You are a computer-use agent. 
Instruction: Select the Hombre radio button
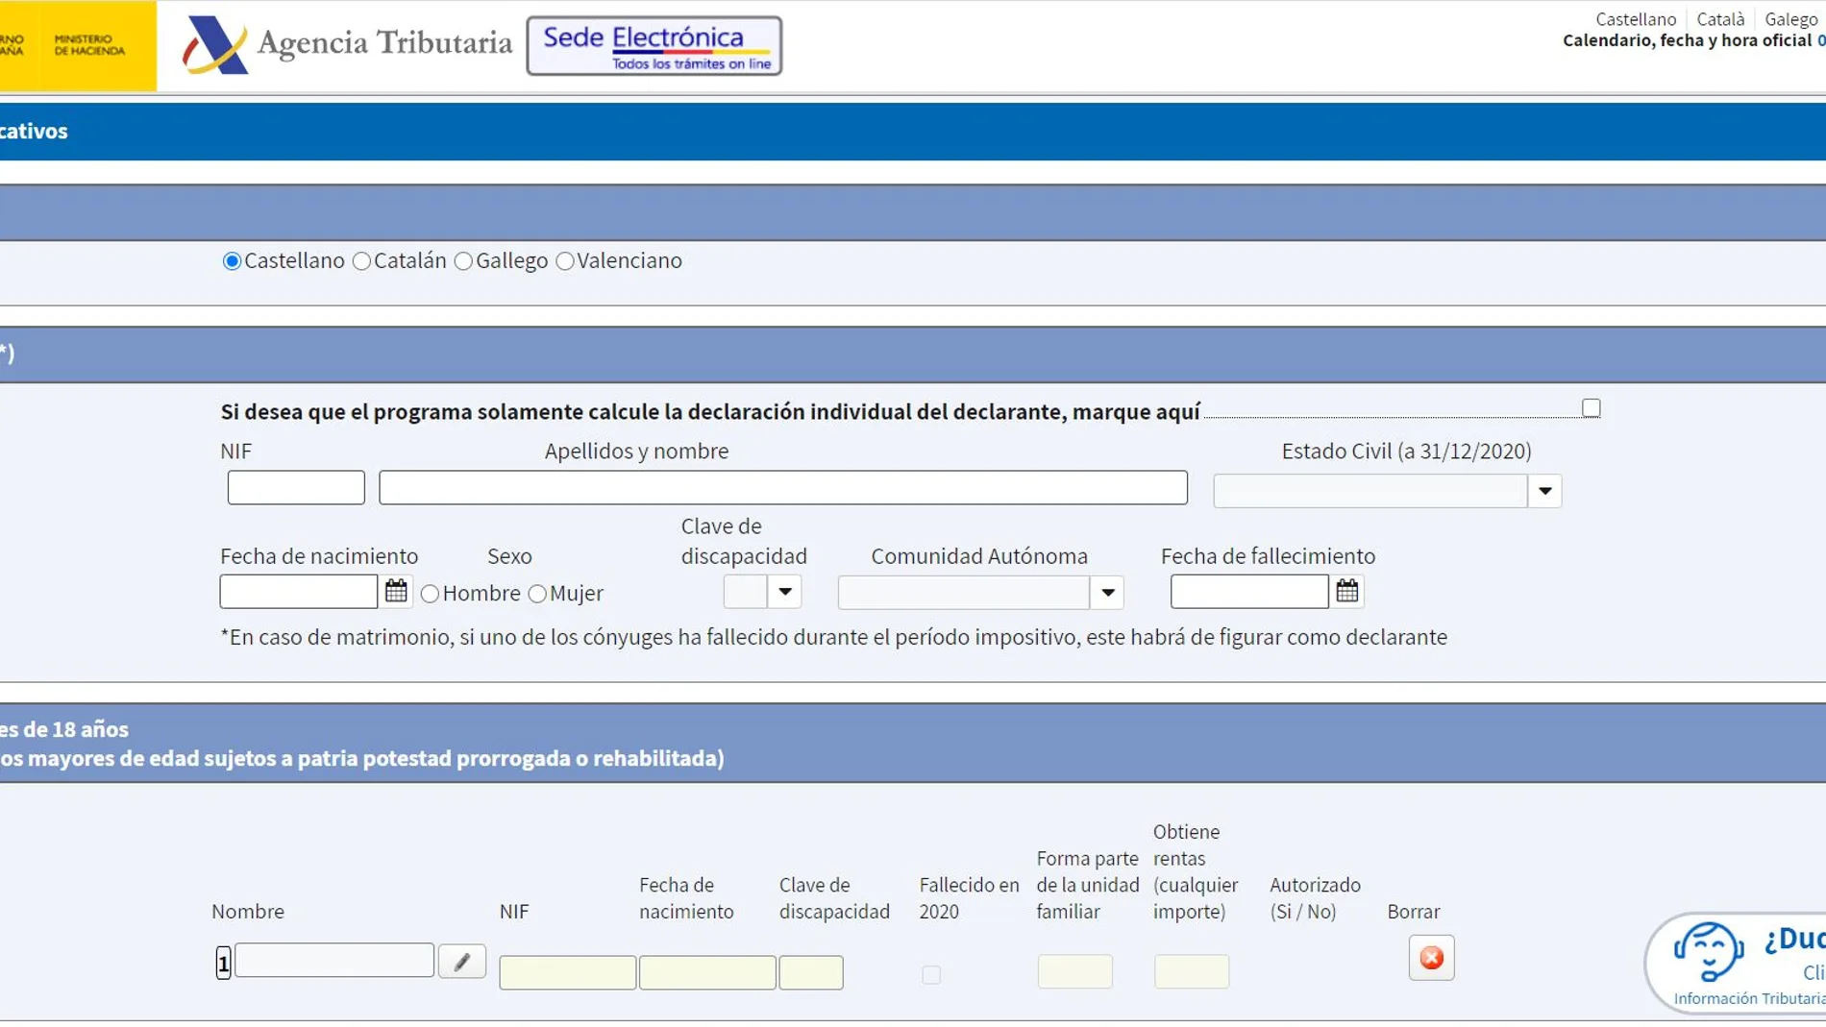click(x=431, y=594)
